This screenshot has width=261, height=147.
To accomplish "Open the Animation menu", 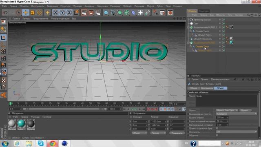I will [x=89, y=6].
